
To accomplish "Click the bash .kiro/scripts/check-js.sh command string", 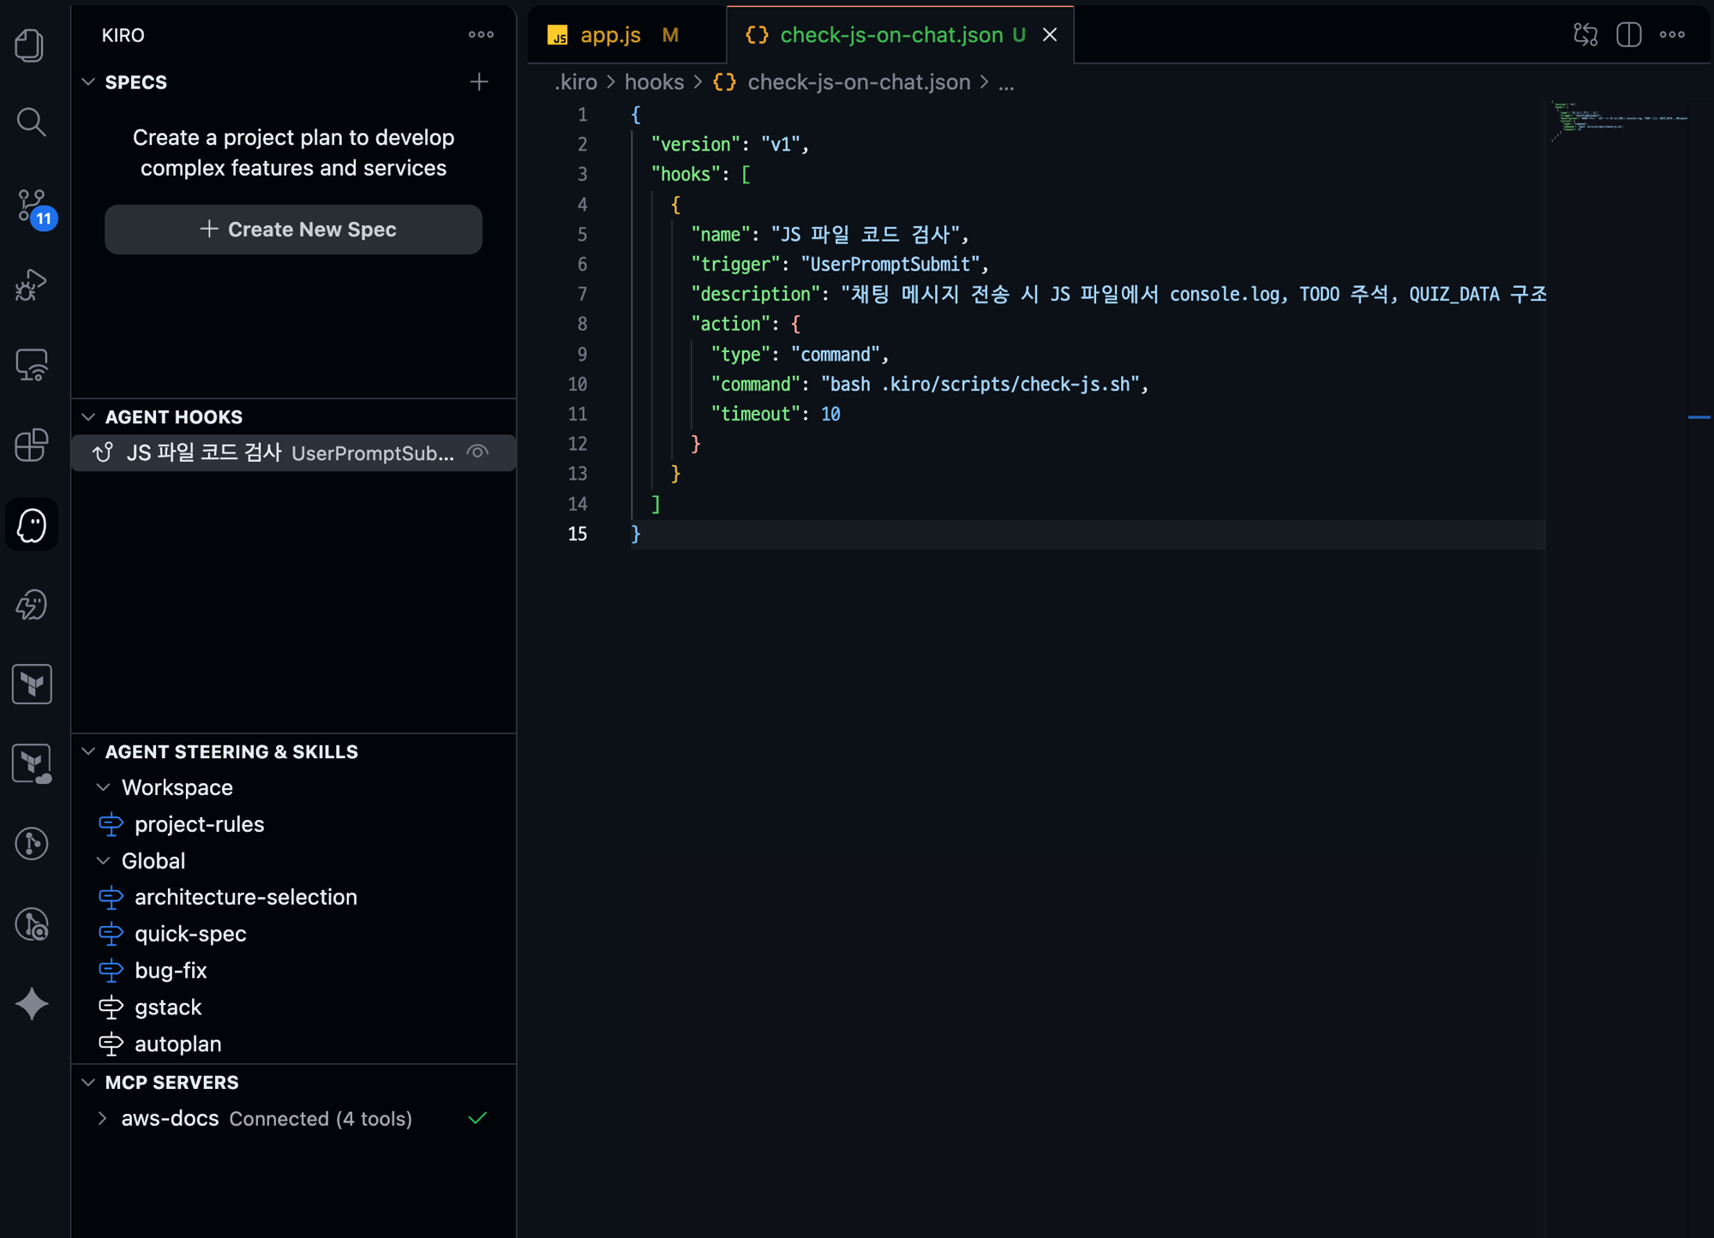I will (980, 384).
